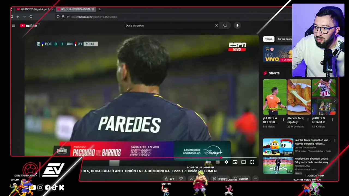The width and height of the screenshot is (349, 196).
Task: Click the Boca 1-1 Unión video title
Action: point(148,171)
